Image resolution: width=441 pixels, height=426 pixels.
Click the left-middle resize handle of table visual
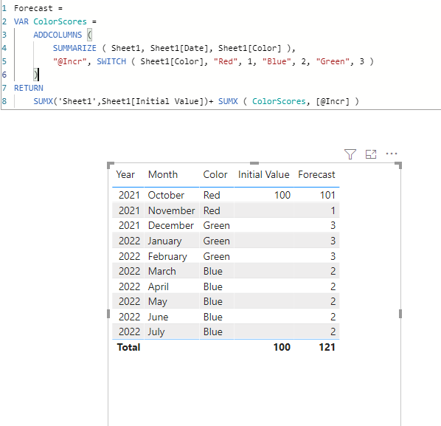pos(108,314)
